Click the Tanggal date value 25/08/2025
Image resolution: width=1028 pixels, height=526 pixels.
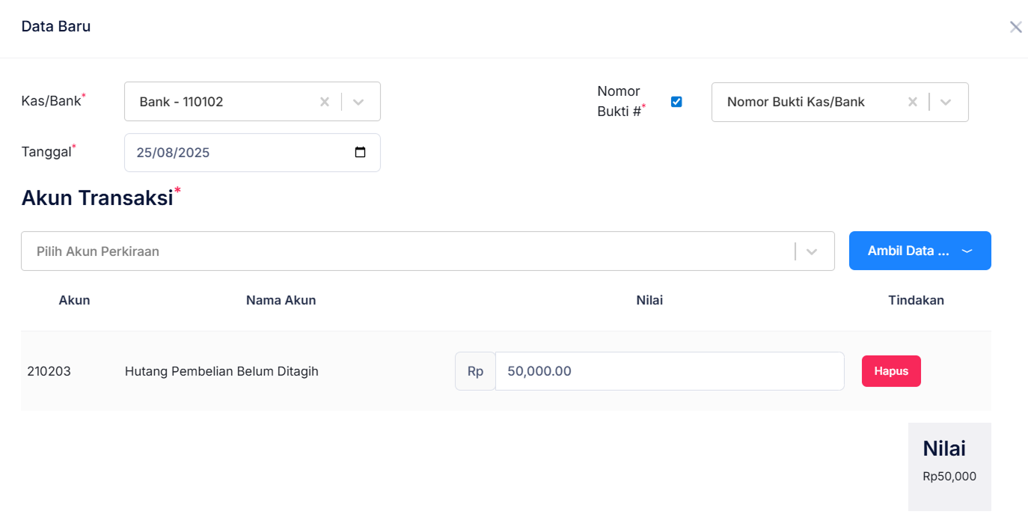173,153
